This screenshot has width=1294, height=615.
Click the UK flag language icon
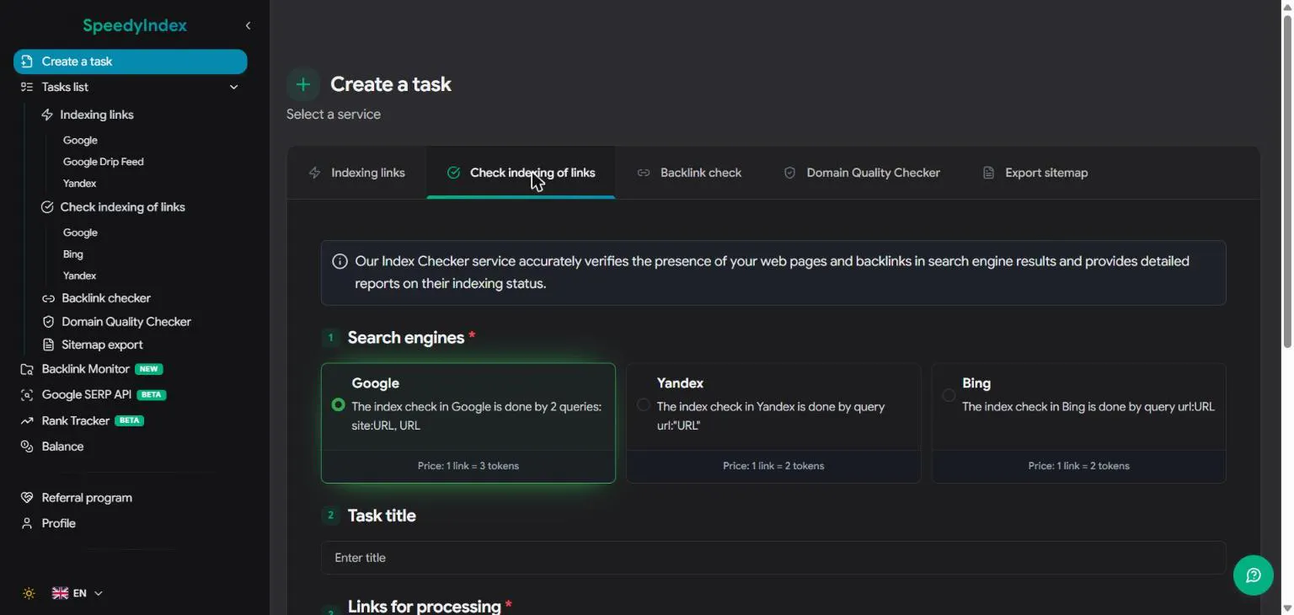(x=60, y=593)
